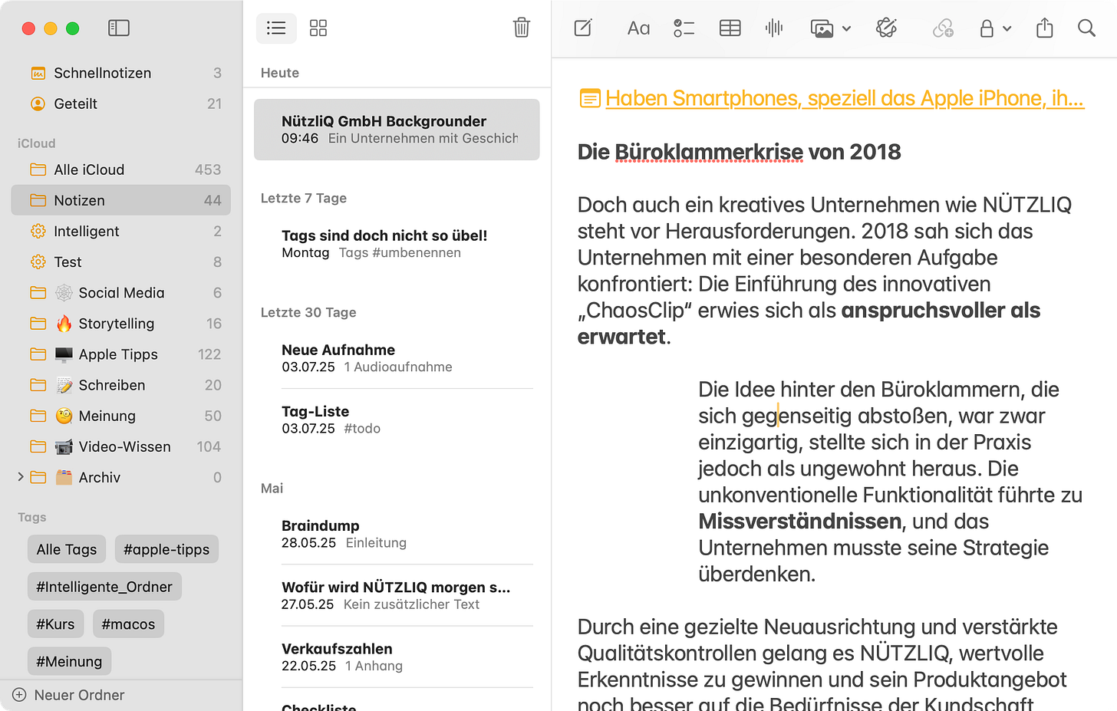Image resolution: width=1117 pixels, height=711 pixels.
Task: Click the heading Die Büroklammerkrise von 2018
Action: [739, 152]
